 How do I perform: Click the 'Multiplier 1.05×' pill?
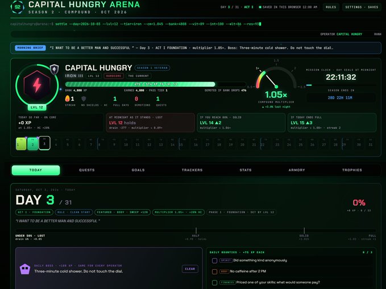click(179, 212)
